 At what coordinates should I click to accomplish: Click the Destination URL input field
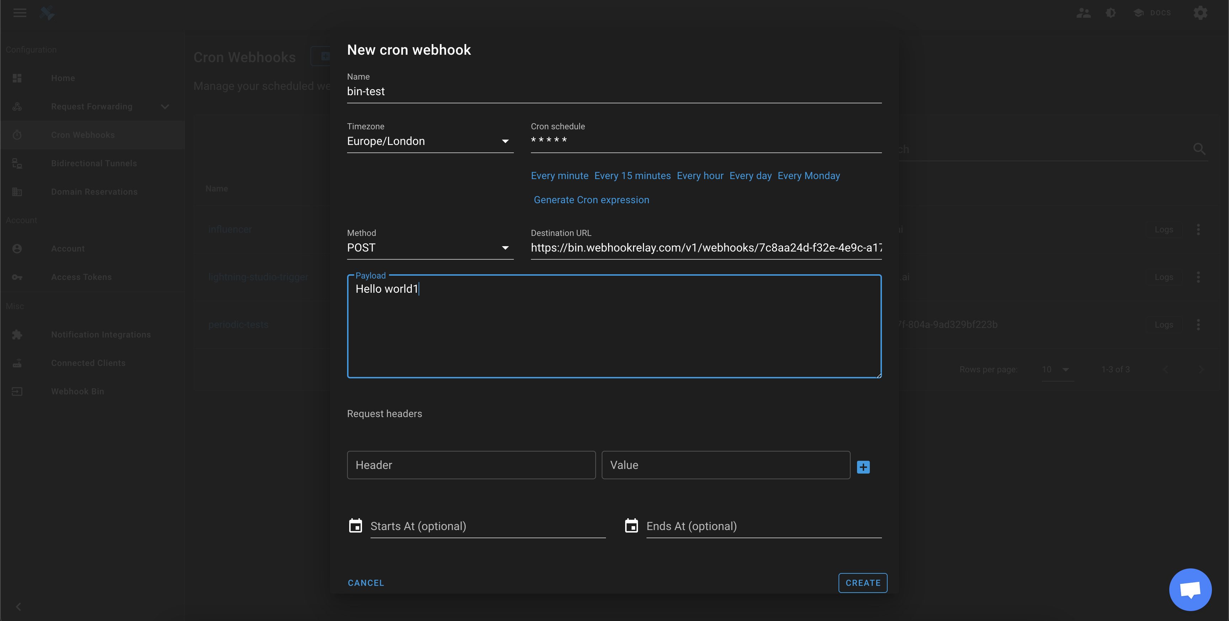pyautogui.click(x=706, y=248)
